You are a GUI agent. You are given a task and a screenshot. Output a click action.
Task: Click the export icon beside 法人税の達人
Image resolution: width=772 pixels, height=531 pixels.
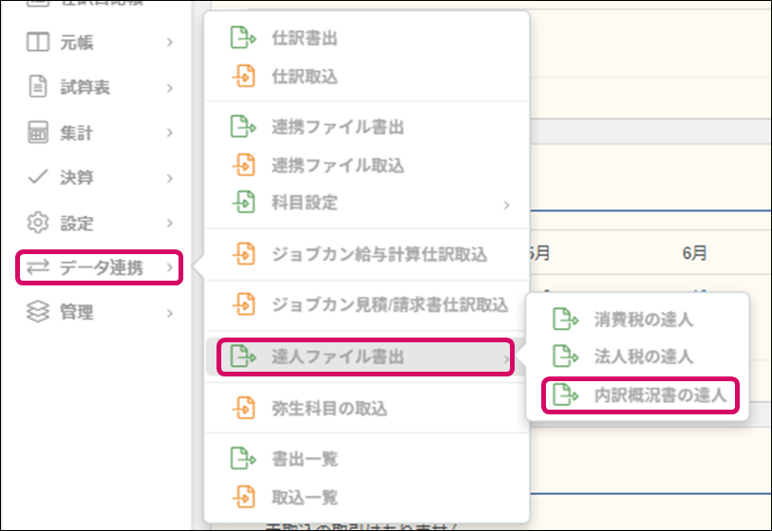click(x=565, y=356)
